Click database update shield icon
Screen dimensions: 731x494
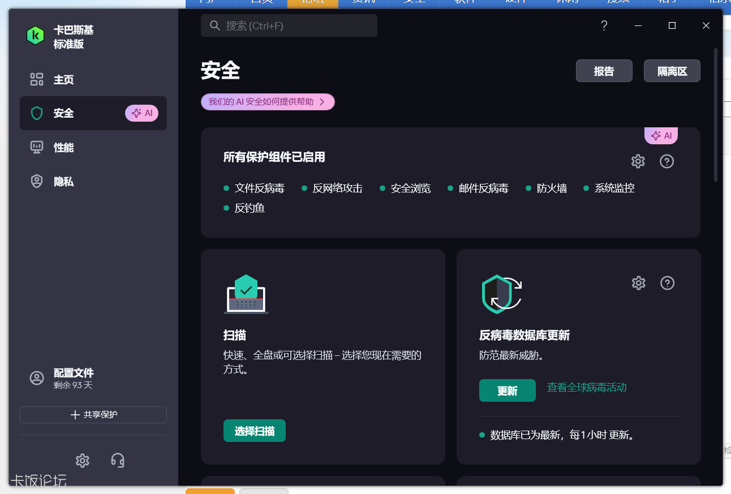[x=501, y=294]
